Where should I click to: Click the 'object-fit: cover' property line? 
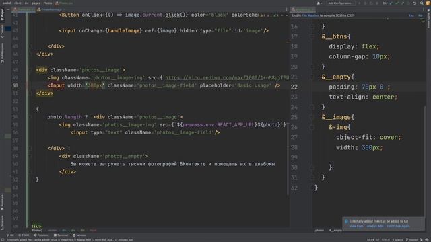368,137
